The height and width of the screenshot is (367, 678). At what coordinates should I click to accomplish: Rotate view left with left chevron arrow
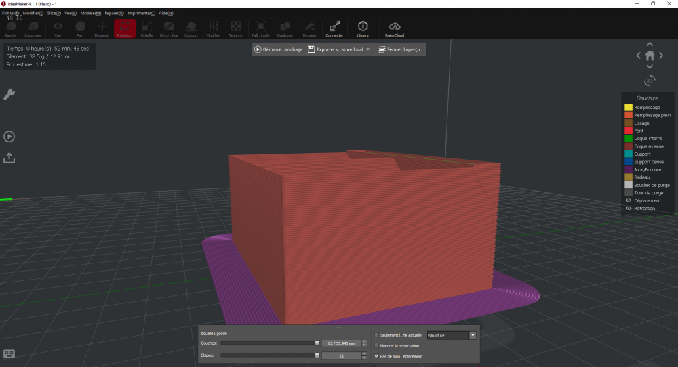(639, 56)
